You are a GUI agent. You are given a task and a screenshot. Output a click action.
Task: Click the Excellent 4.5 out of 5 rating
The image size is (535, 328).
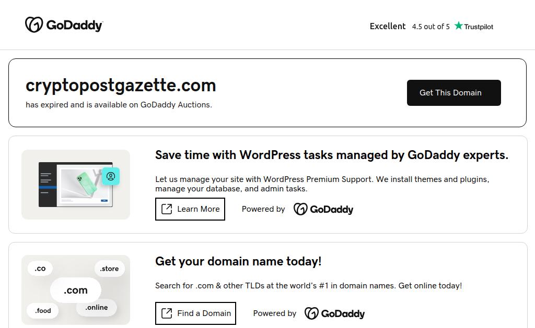click(x=410, y=26)
